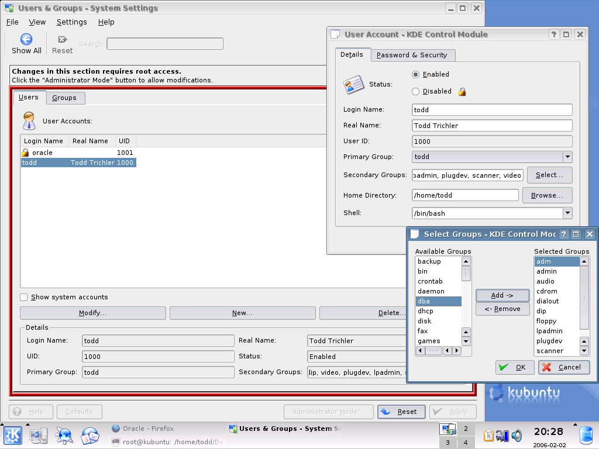Viewport: 599px width, 449px height.
Task: Switch to the Users tab
Action: tap(29, 98)
